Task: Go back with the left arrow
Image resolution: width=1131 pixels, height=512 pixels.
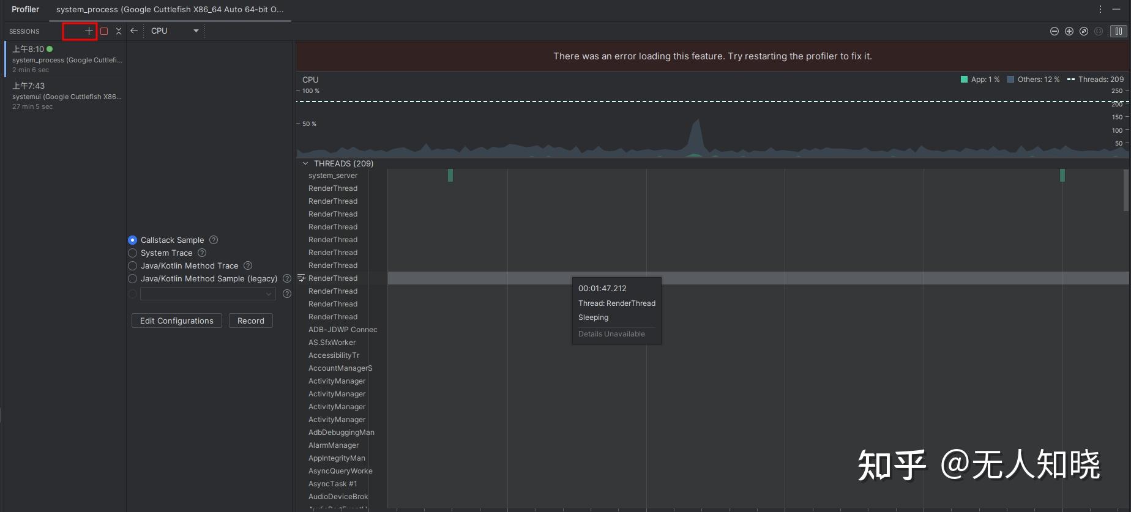Action: click(x=134, y=31)
